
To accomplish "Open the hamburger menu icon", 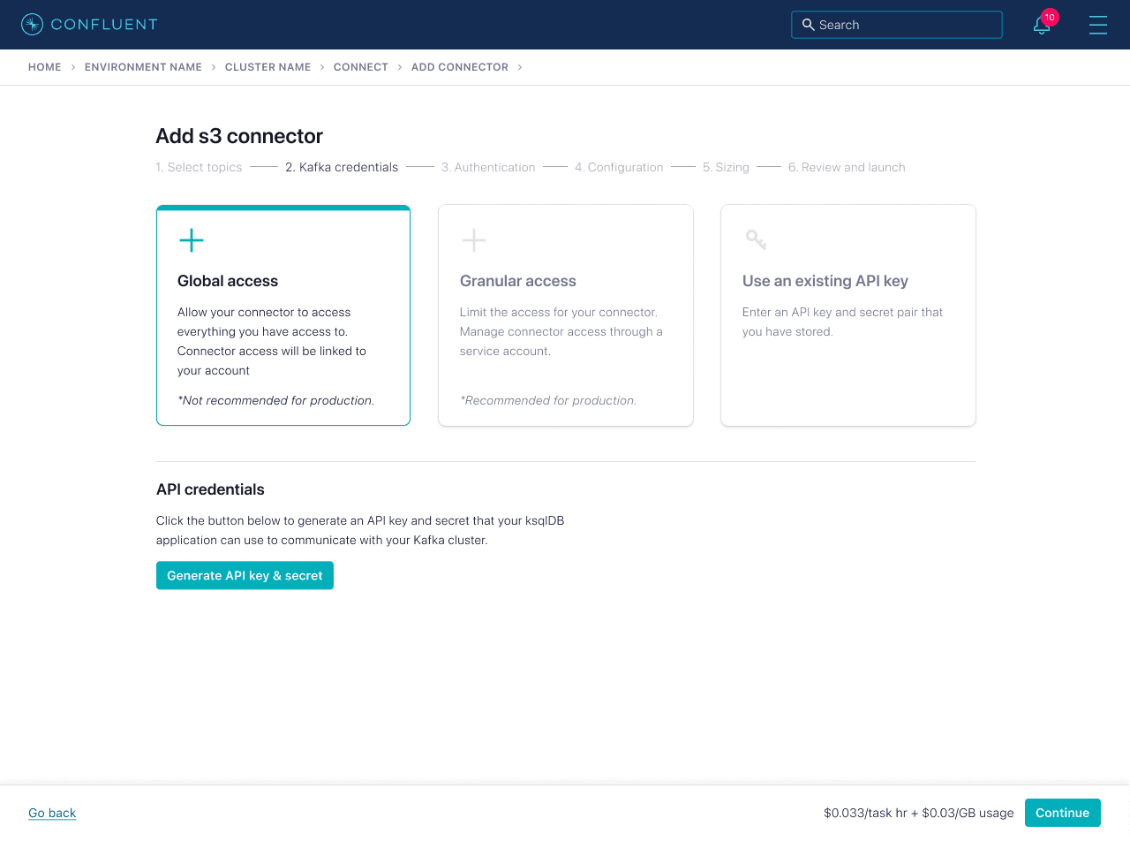I will [1098, 25].
